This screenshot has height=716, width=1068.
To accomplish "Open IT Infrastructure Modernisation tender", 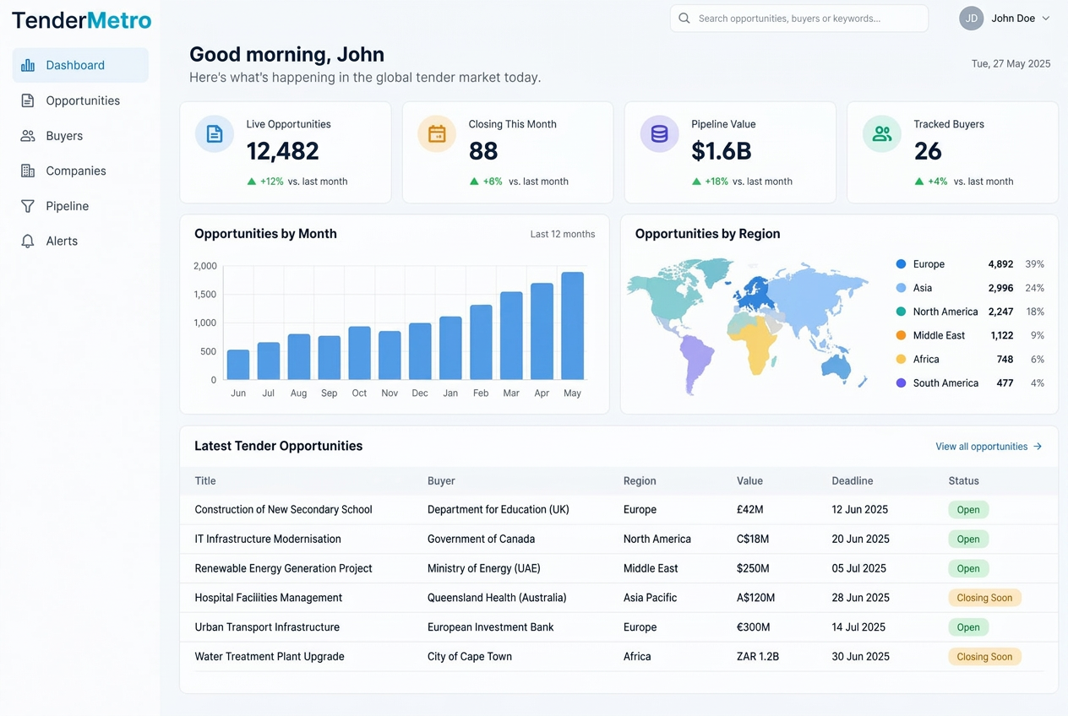I will (268, 539).
